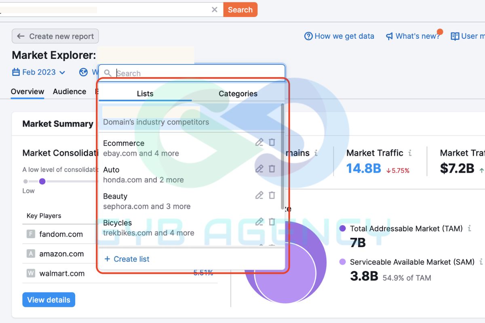Screen dimensions: 485x323
Task: Click the market consolidation slider dot
Action: coord(42,181)
